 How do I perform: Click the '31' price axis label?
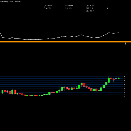coord(124,91)
